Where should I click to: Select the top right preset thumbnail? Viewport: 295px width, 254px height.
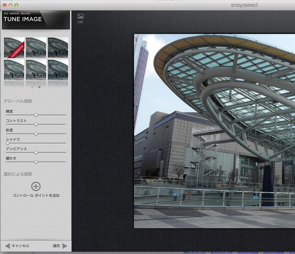point(58,47)
